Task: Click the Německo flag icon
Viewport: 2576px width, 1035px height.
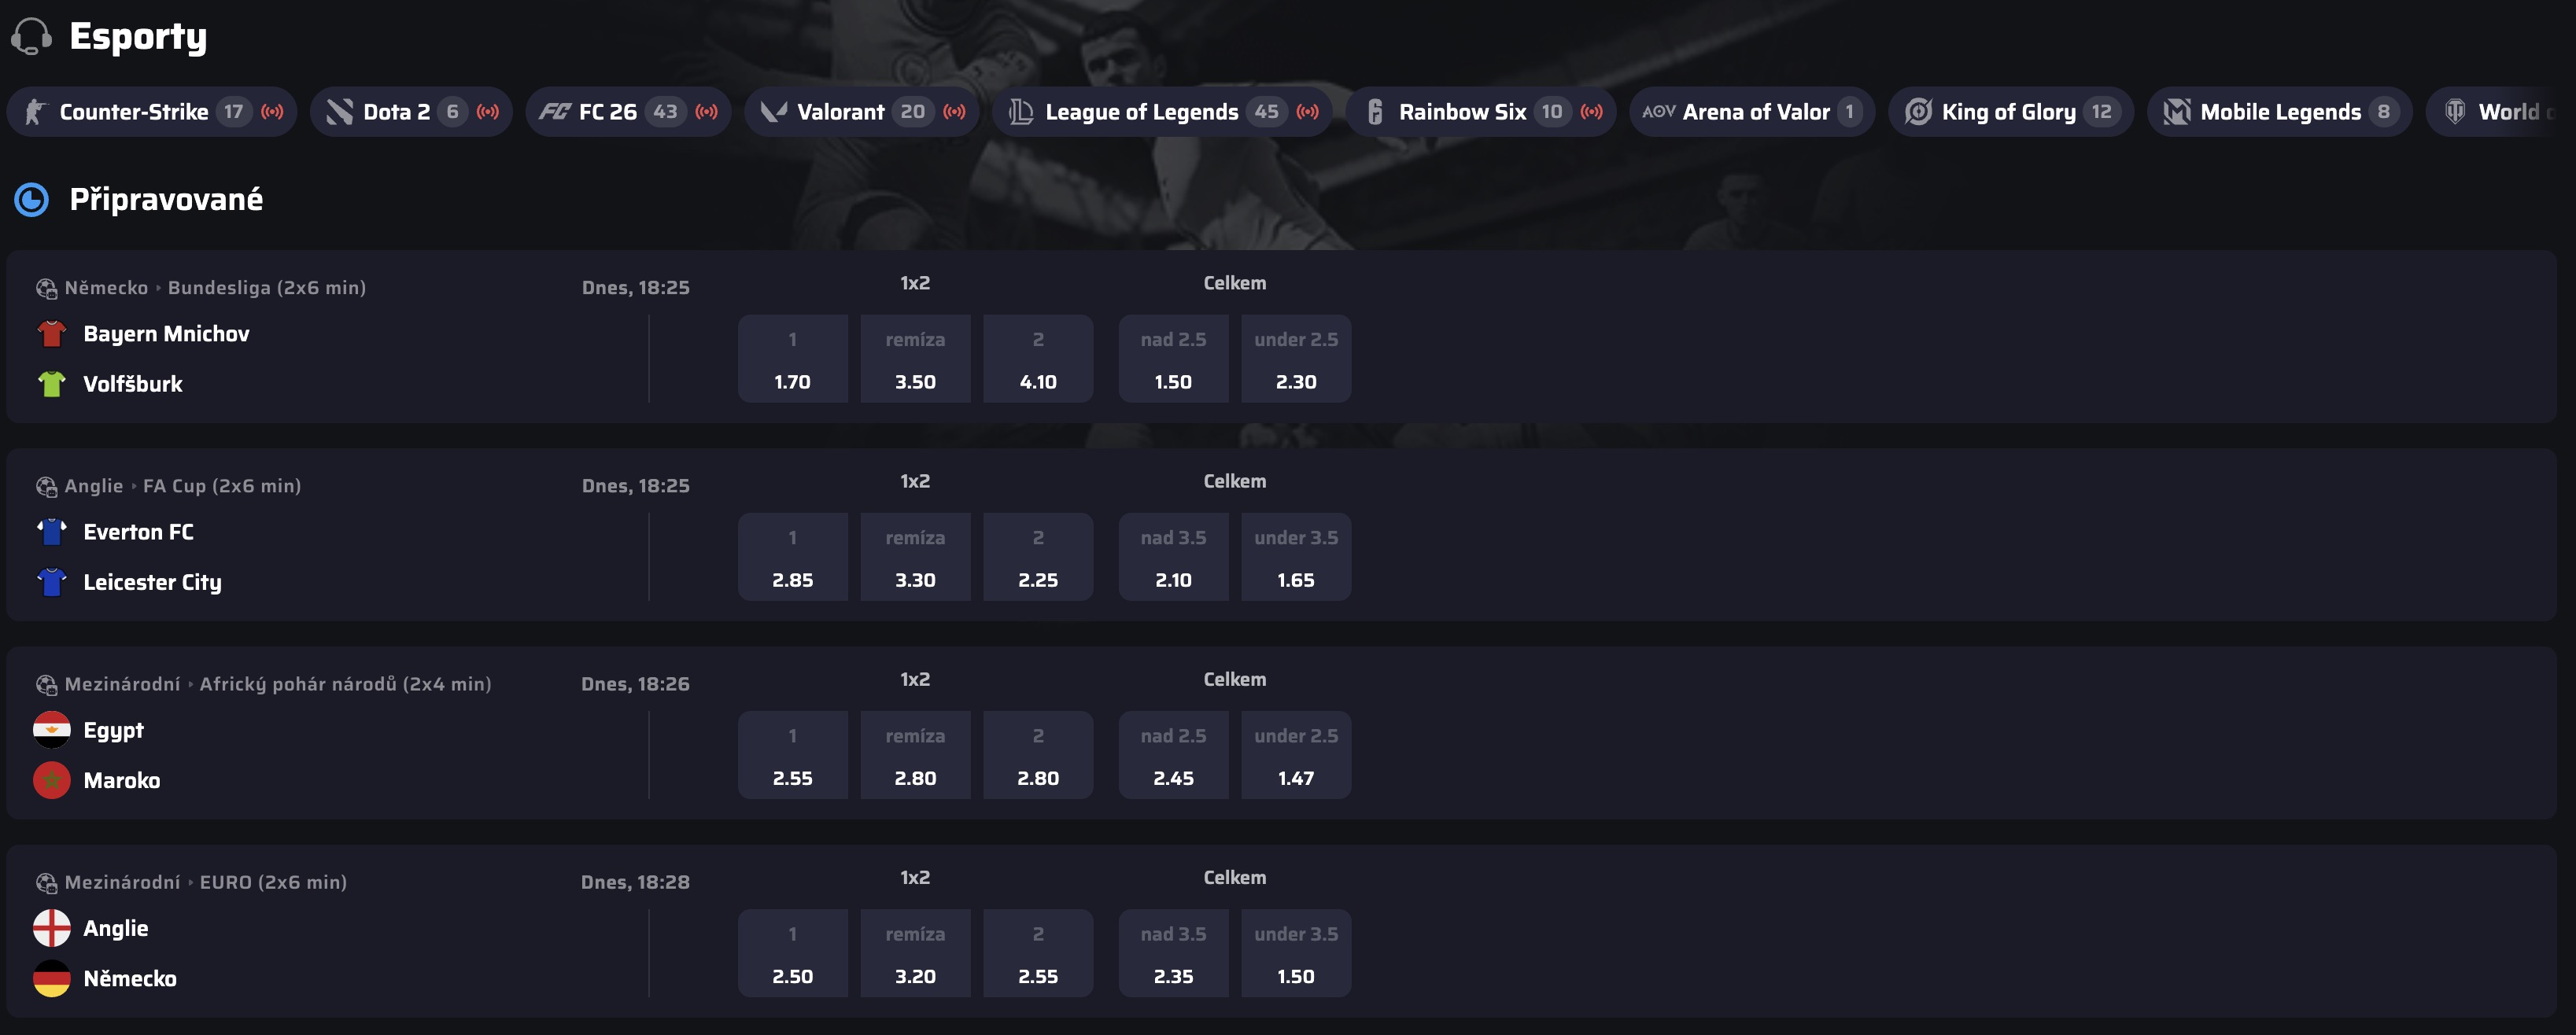Action: click(51, 978)
